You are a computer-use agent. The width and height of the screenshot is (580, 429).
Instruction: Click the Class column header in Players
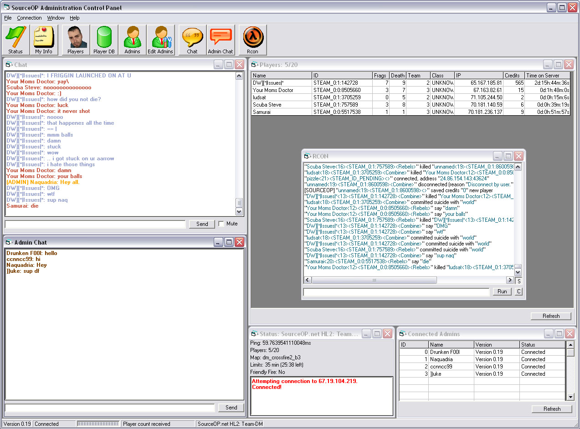[x=442, y=76]
